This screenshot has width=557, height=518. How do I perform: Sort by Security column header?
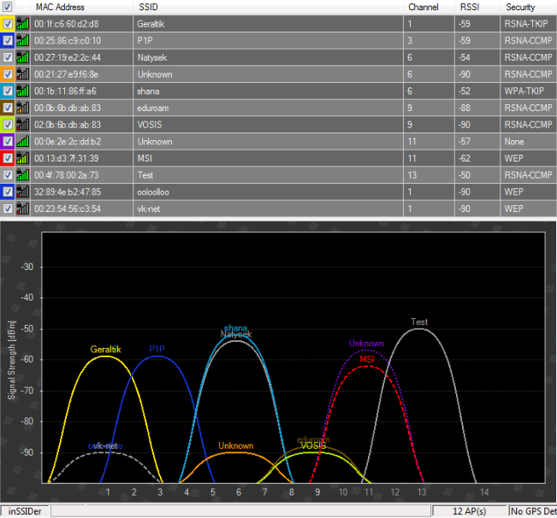[529, 7]
